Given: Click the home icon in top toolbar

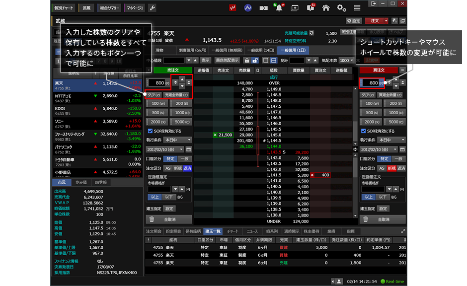Looking at the screenshot, I should pos(326,8).
